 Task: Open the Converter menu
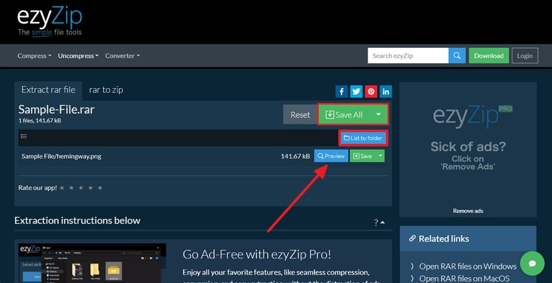[122, 56]
